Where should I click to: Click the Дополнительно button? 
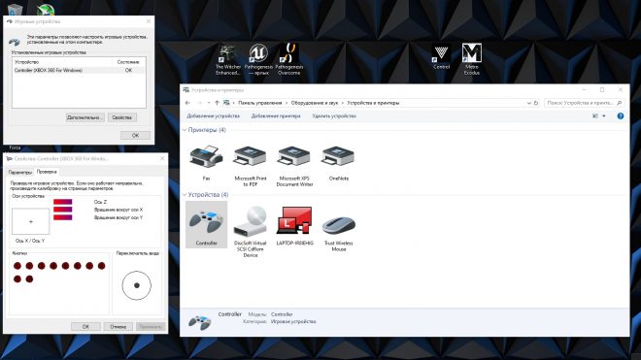click(85, 117)
